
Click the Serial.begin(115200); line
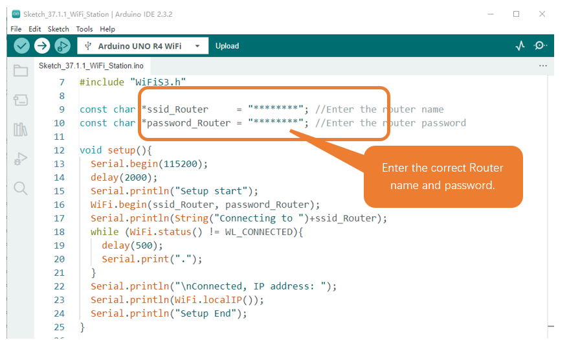coord(149,164)
